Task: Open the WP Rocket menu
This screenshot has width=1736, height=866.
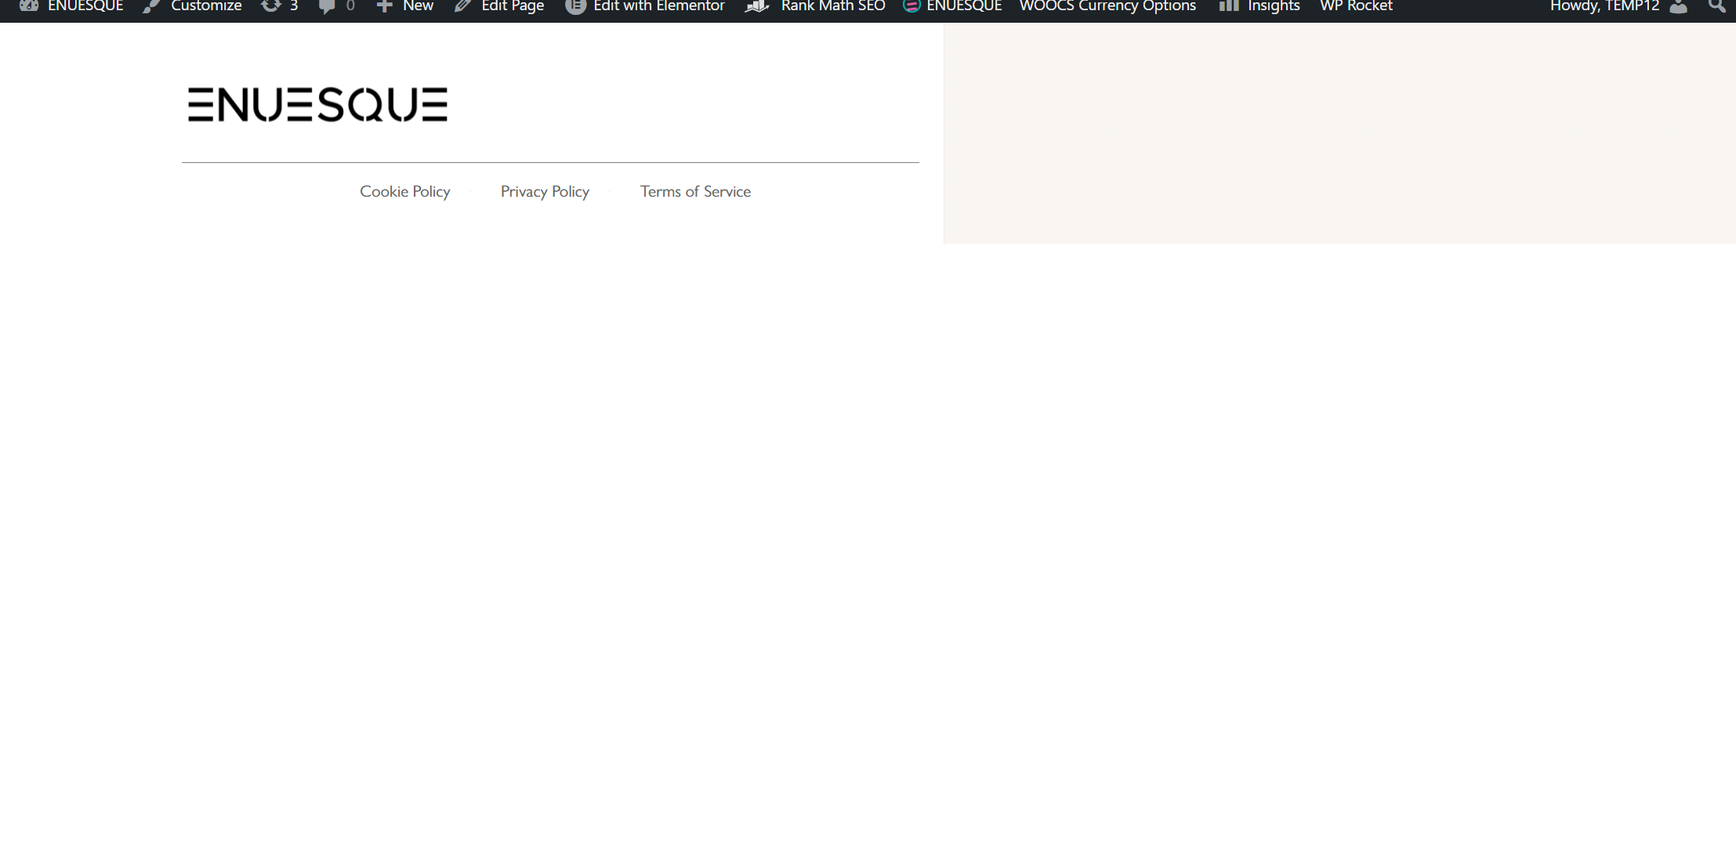Action: click(x=1356, y=6)
